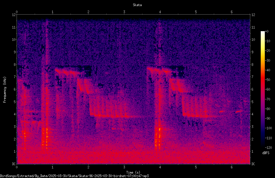
Task: Click the "12" tick on the left frequency axis
Action: pos(14,15)
